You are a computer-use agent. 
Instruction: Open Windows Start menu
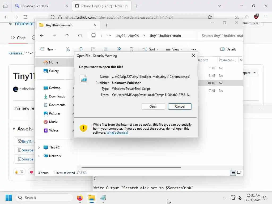pos(8,198)
